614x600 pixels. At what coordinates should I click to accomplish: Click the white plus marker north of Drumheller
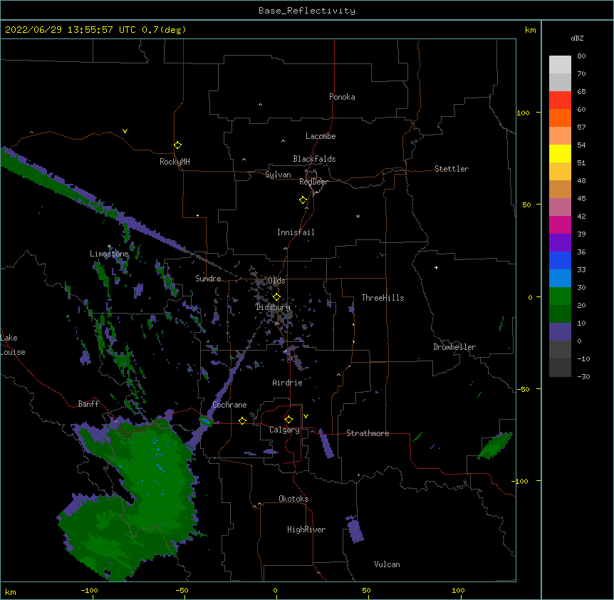(x=436, y=267)
